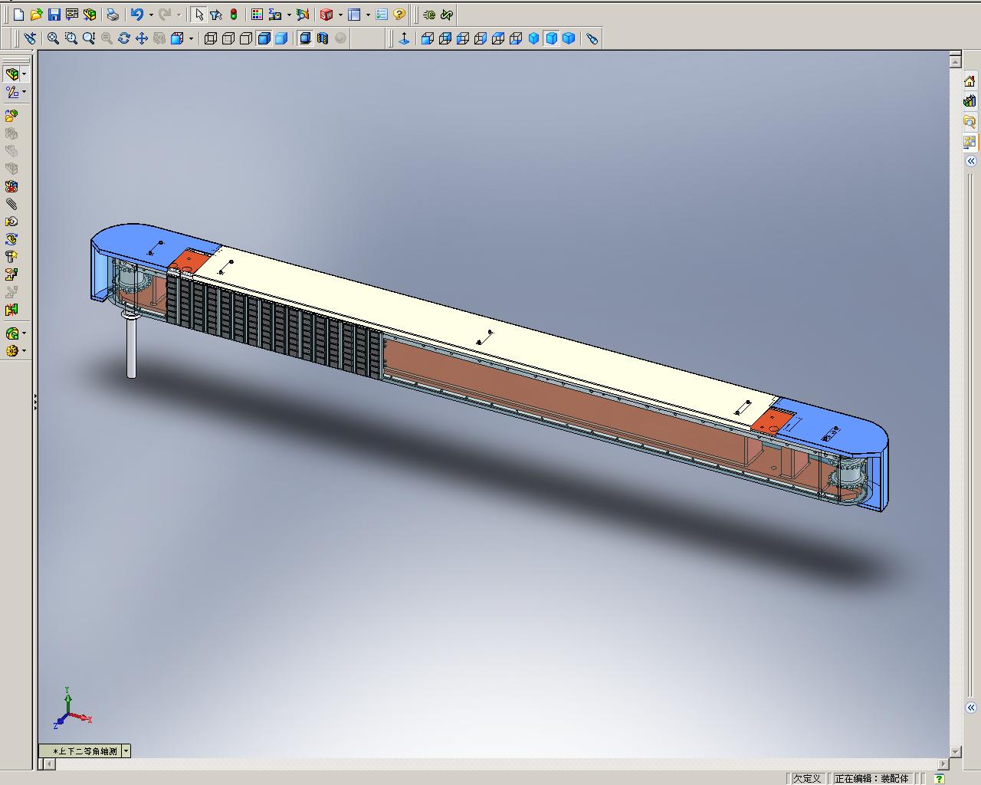Switch to the Right standard view
981x785 pixels.
click(x=481, y=38)
